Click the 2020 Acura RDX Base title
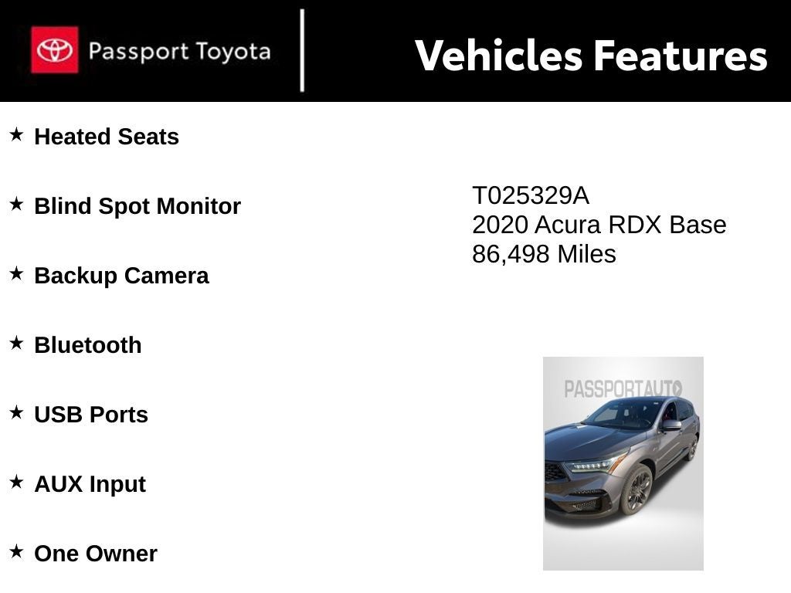The image size is (791, 593). pyautogui.click(x=599, y=225)
